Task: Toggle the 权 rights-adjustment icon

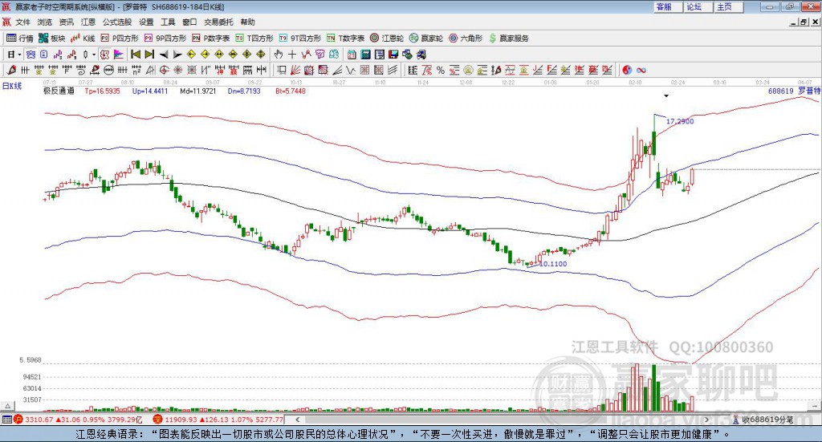Action: tap(105, 55)
